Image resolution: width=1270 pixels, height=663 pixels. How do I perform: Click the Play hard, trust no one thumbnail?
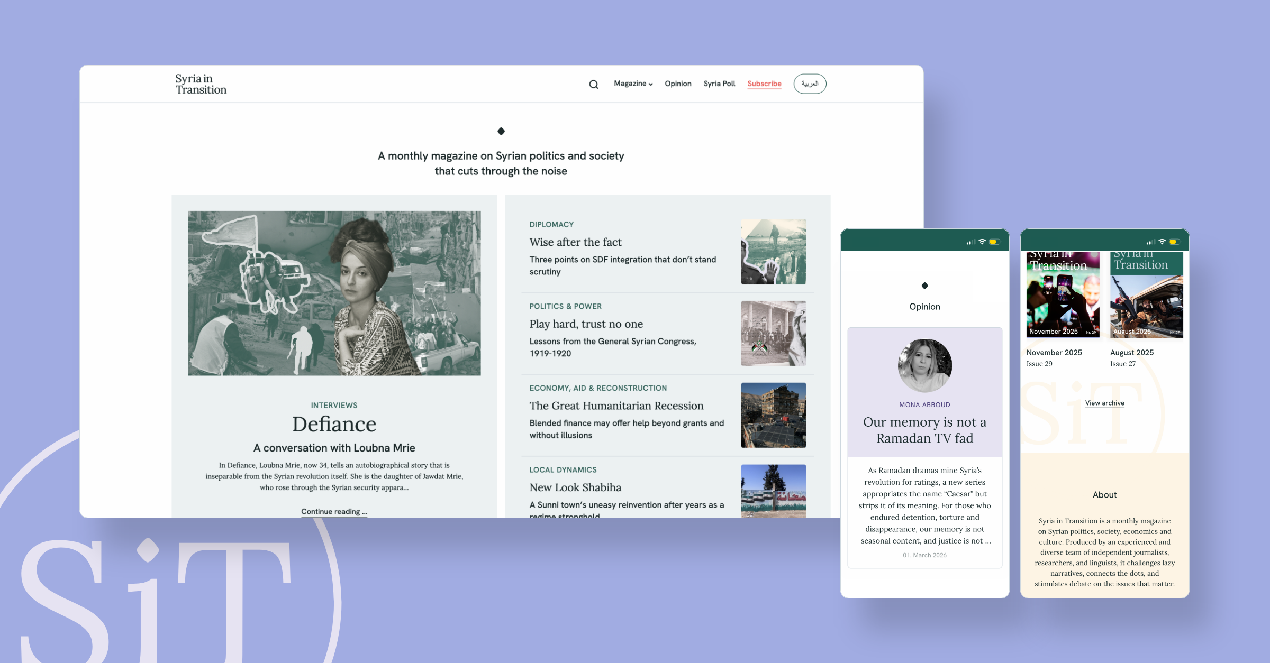774,334
